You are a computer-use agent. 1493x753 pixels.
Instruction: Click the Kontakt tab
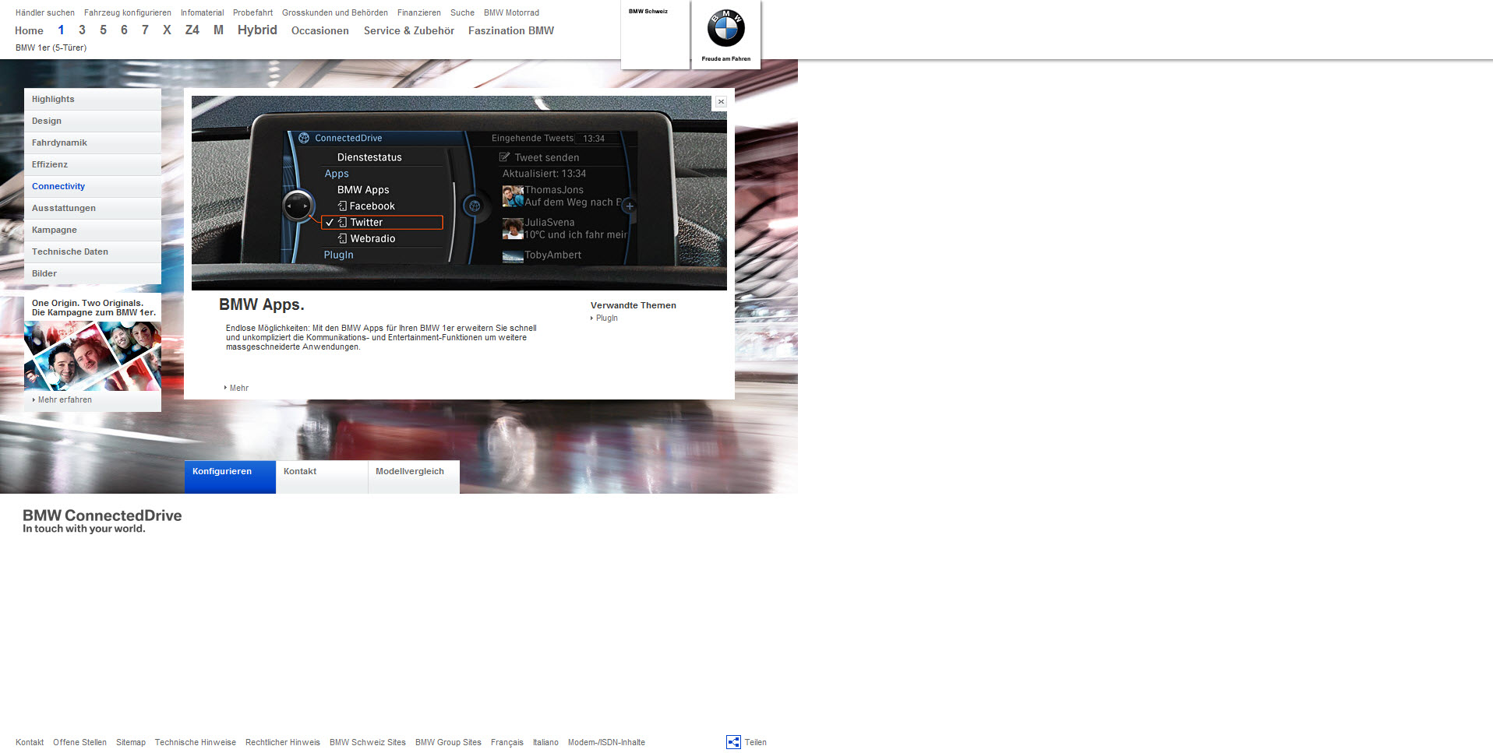click(x=322, y=477)
